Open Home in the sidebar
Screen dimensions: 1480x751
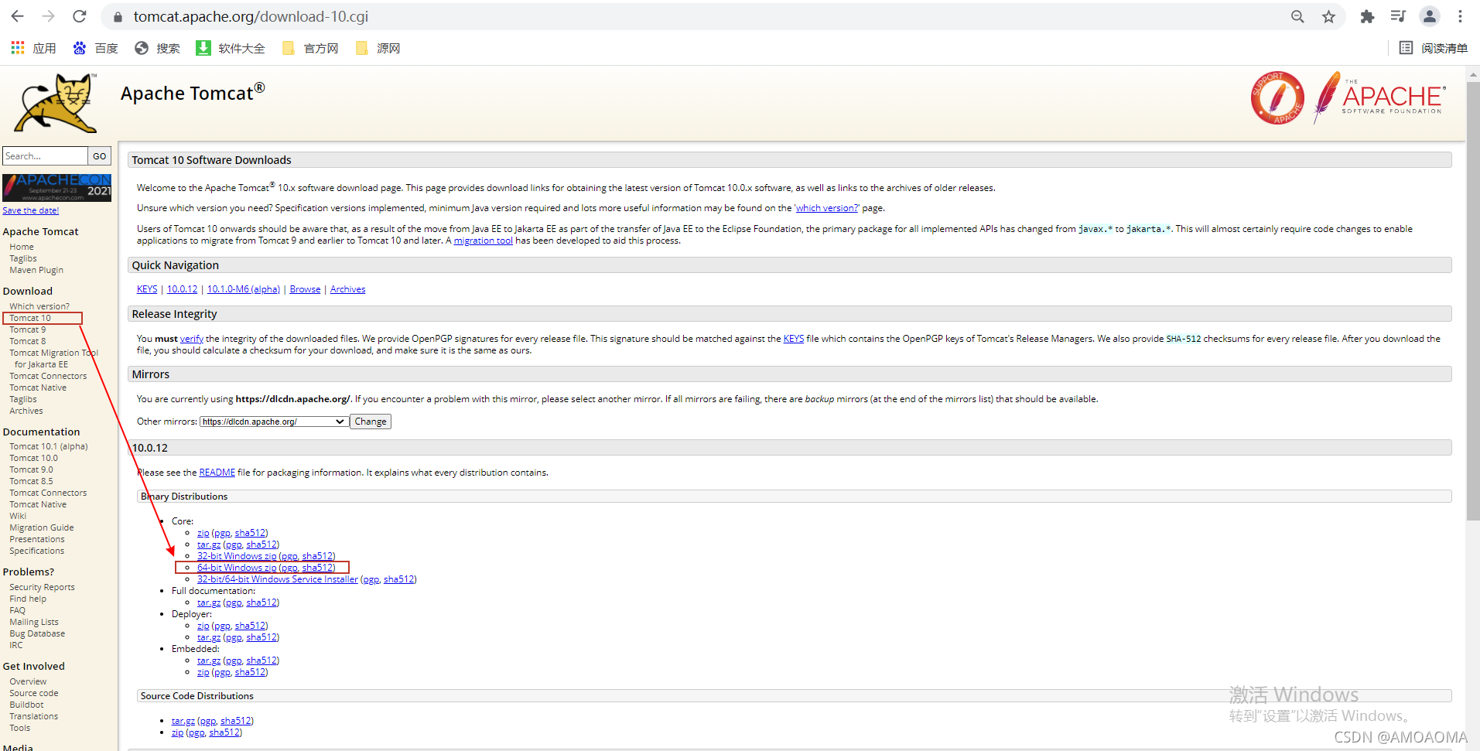click(x=22, y=247)
